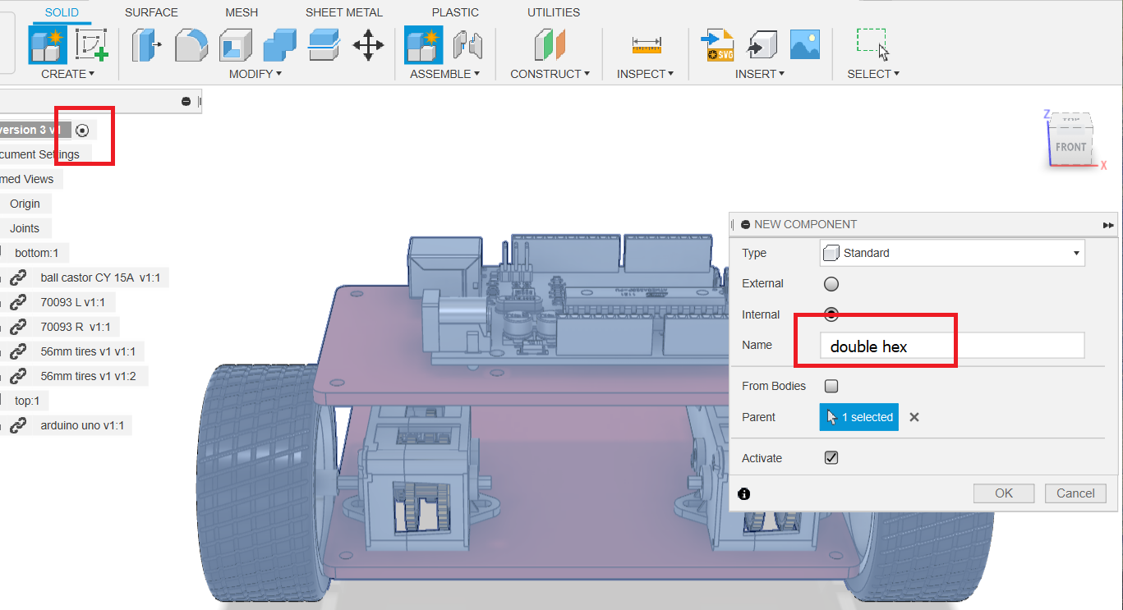Image resolution: width=1123 pixels, height=610 pixels.
Task: Expand the MODIFY dropdown menu
Action: click(x=255, y=73)
